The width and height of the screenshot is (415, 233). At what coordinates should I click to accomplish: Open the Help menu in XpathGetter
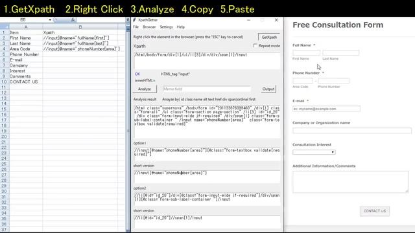point(181,27)
